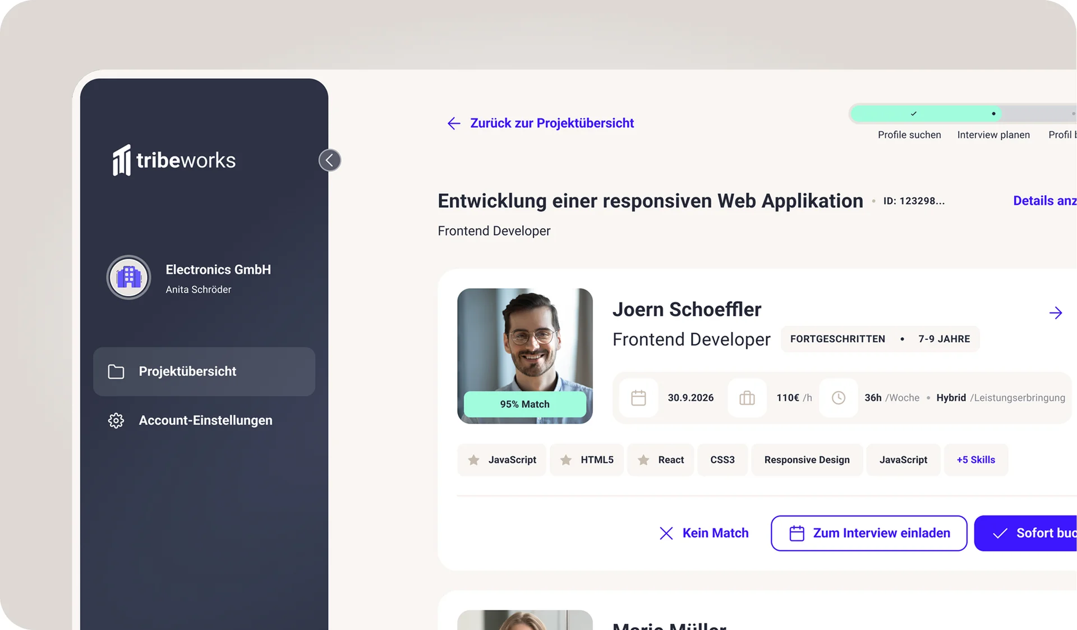Open Joern Schoeffler's profile with the arrow

point(1056,313)
